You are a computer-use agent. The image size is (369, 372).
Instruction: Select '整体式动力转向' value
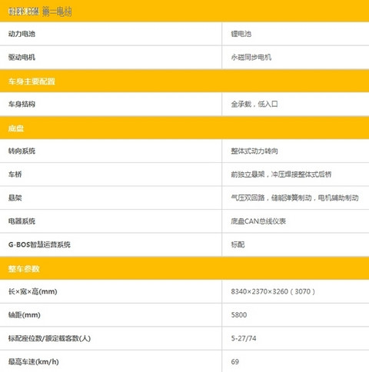tap(254, 151)
